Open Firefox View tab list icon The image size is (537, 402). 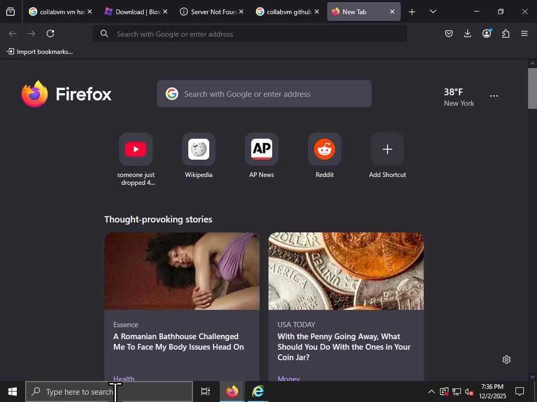[x=10, y=12]
